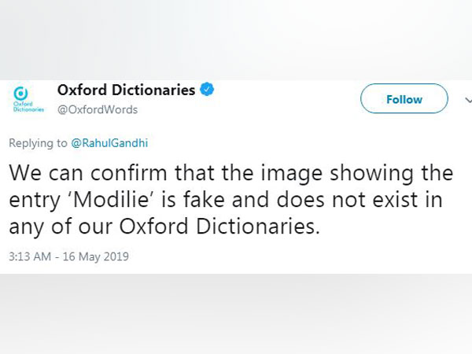Click the word 'image' in the tweet's first line
Viewport: 472px width, 354px height.
[x=292, y=174]
